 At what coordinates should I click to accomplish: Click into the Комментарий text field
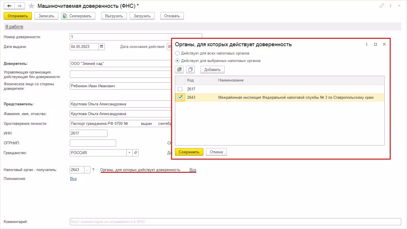pyautogui.click(x=235, y=222)
